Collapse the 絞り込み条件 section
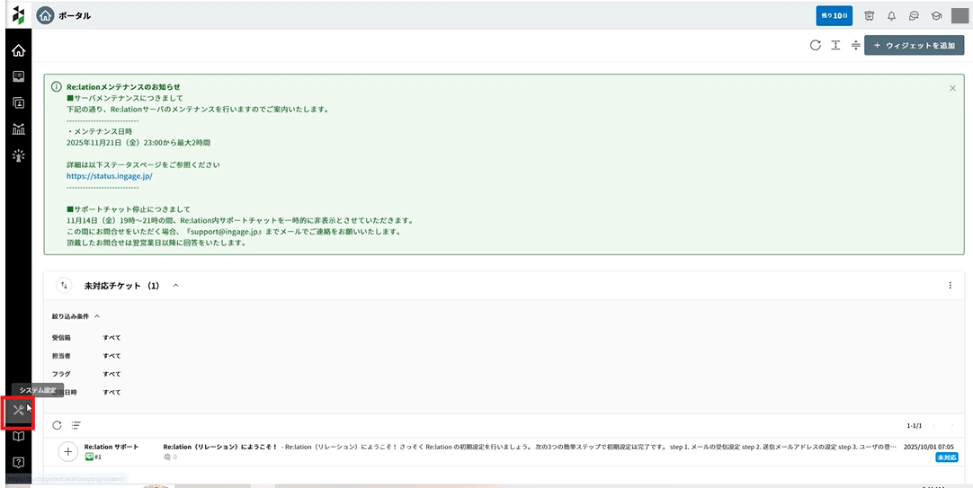 tap(97, 316)
